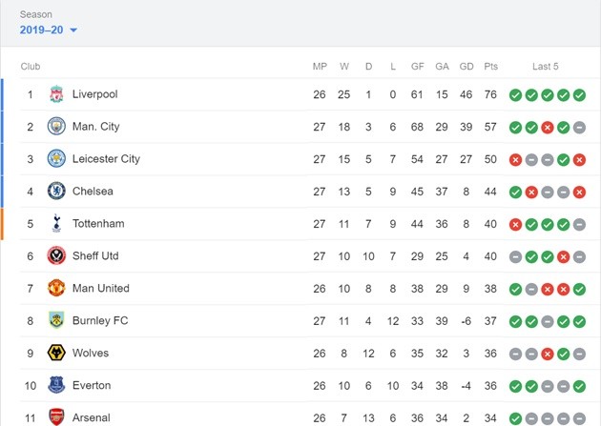The image size is (601, 426).
Task: Click the Man. City club crest
Action: 57,127
